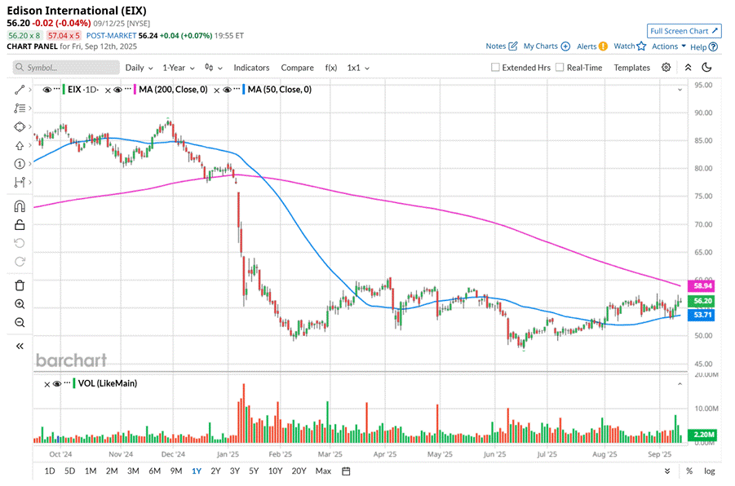This screenshot has height=486, width=735.
Task: Collapse the volume pane chevron
Action: point(680,384)
